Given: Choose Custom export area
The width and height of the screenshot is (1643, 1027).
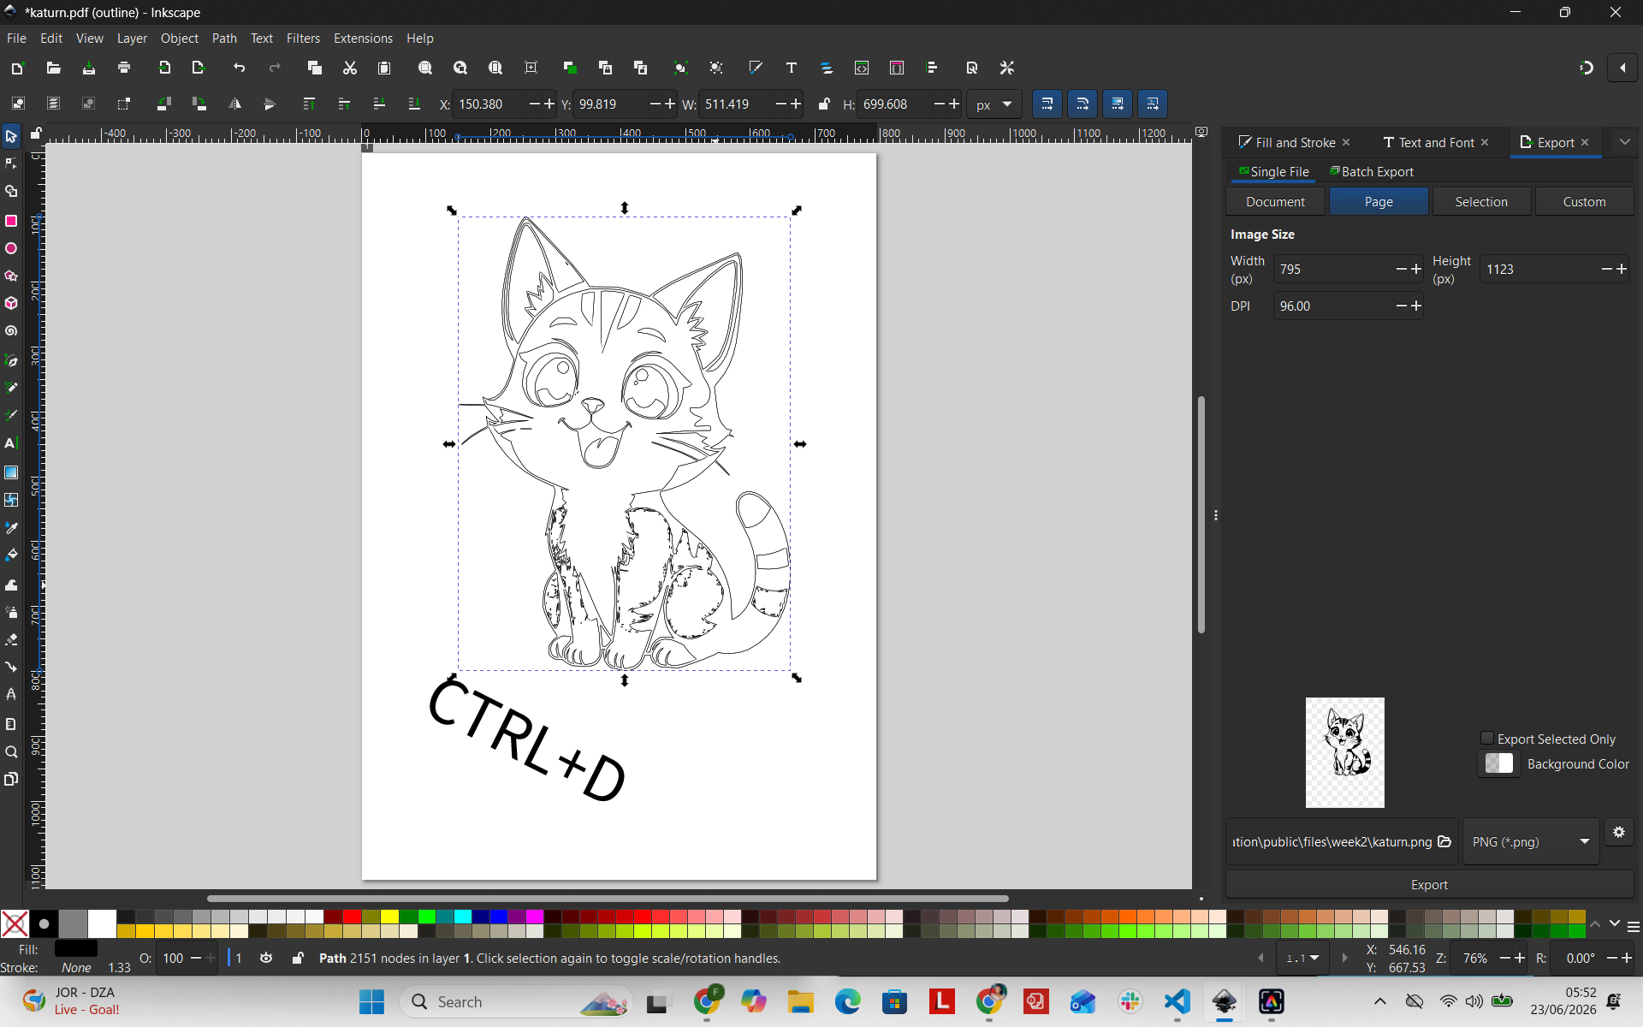Looking at the screenshot, I should tap(1584, 201).
